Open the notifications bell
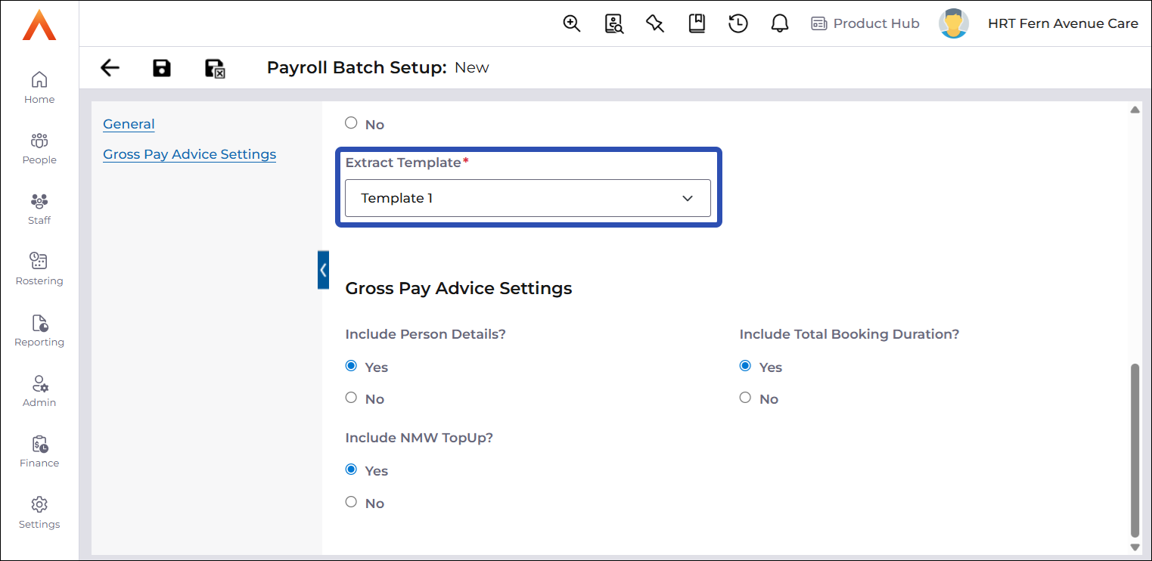 780,23
